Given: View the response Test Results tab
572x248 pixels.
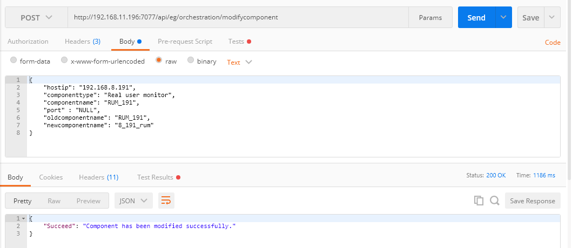Looking at the screenshot, I should tap(159, 177).
